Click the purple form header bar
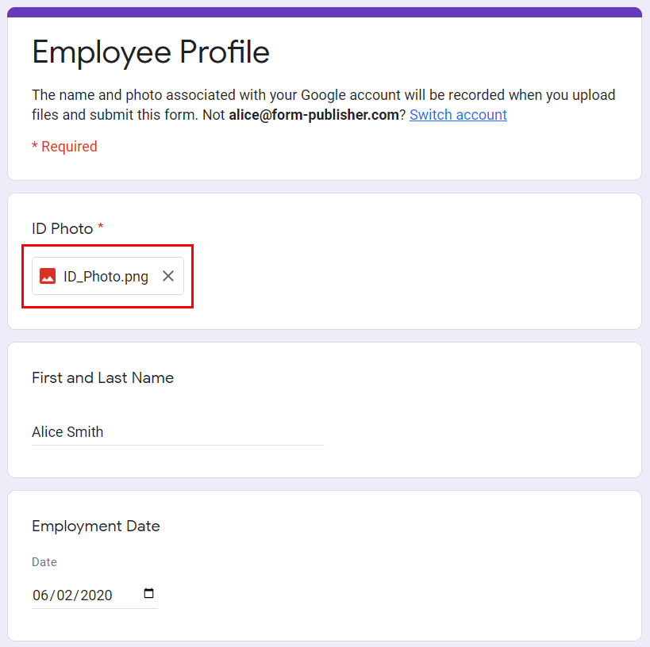Viewport: 650px width, 647px height. 325,12
